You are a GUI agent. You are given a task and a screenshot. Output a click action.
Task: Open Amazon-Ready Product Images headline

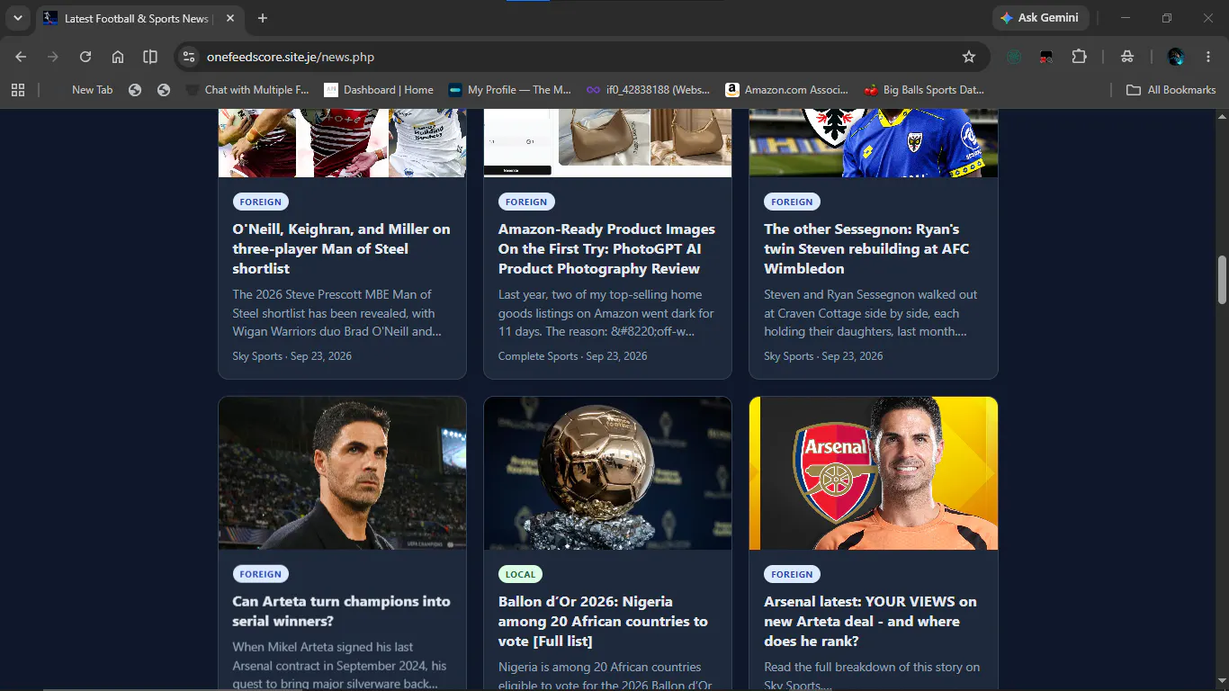[x=607, y=249]
